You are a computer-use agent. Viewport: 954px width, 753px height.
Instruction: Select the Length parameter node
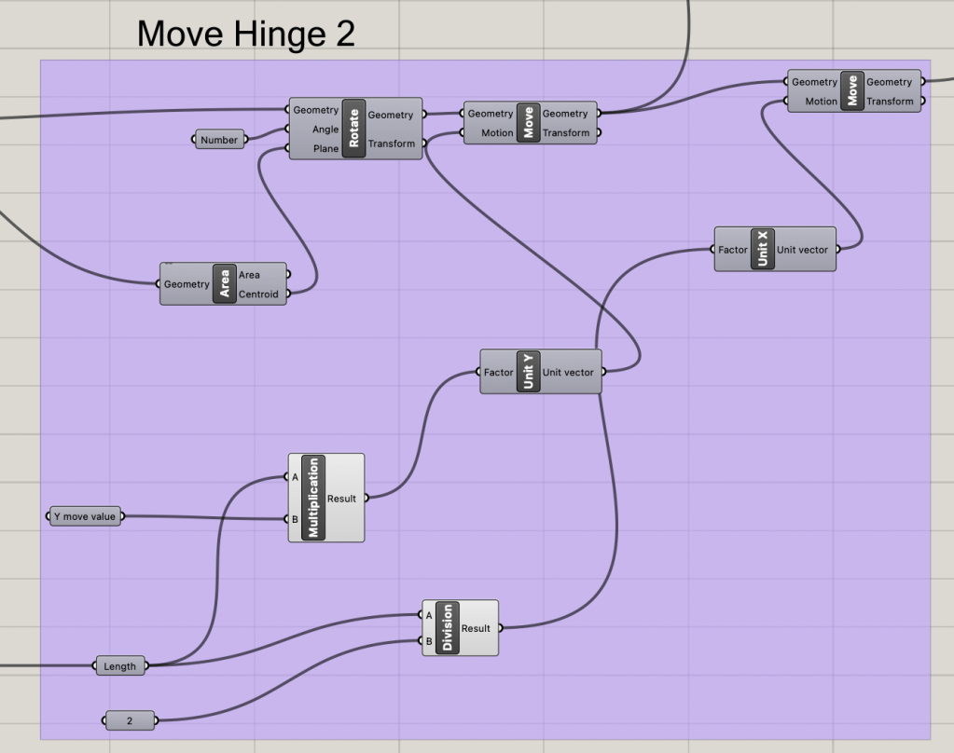tap(120, 665)
